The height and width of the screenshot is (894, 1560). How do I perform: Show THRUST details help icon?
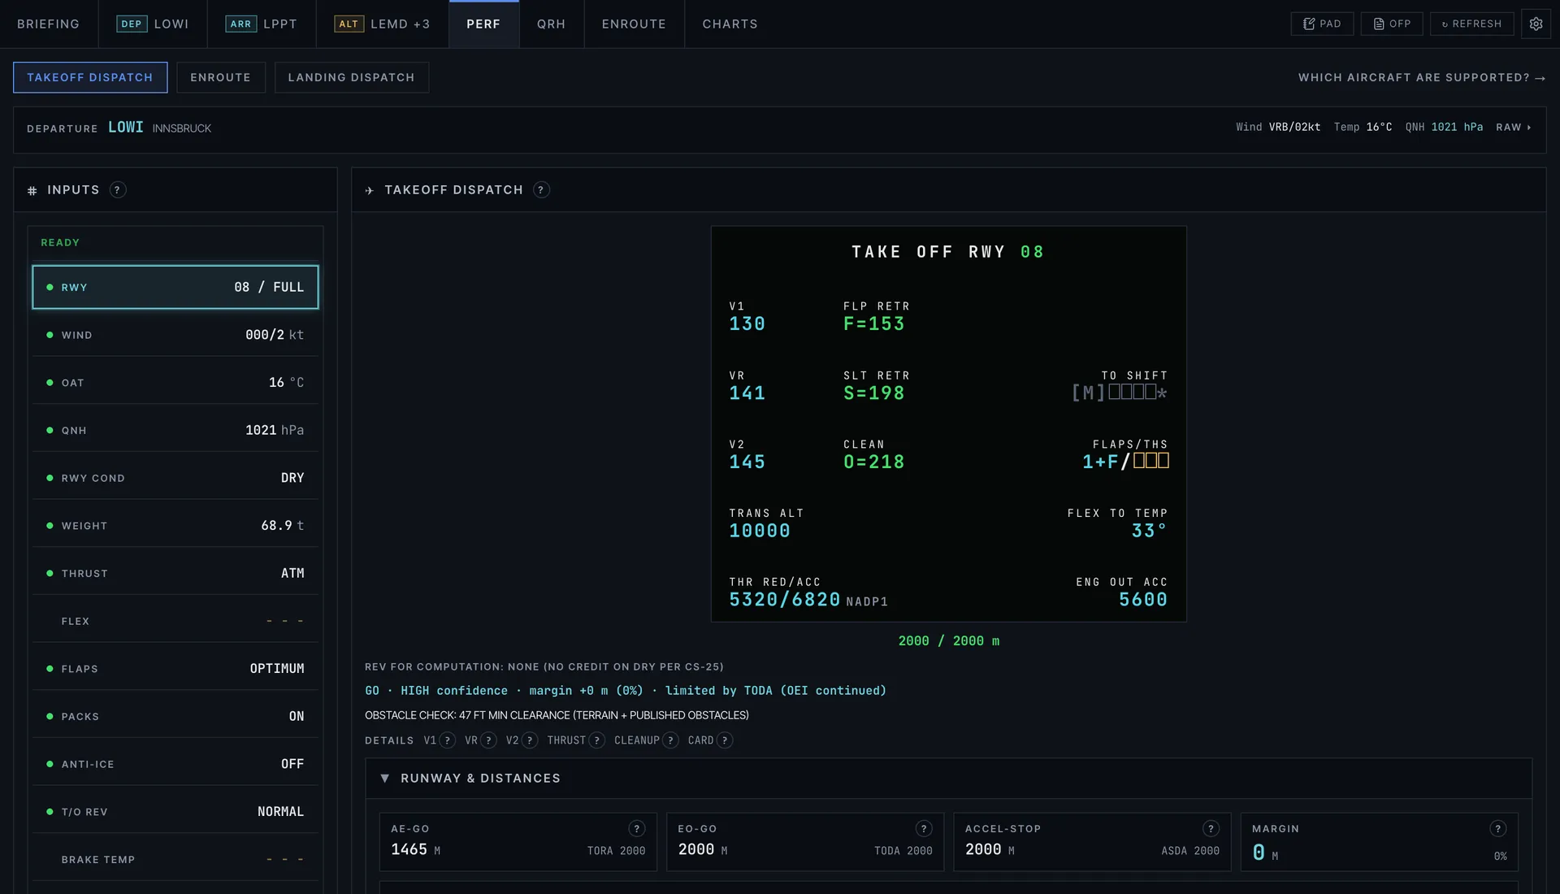click(x=597, y=740)
